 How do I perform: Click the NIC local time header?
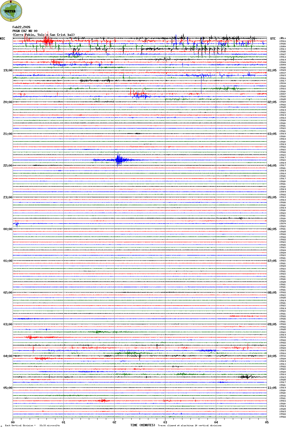[x=3, y=39]
